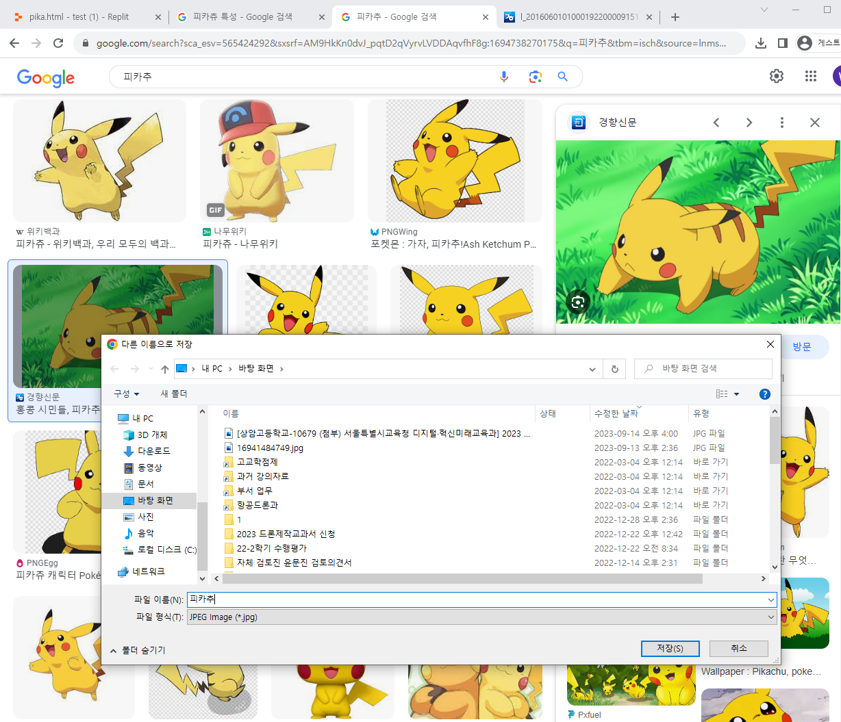Click the 파일 이름 text field

pos(482,599)
